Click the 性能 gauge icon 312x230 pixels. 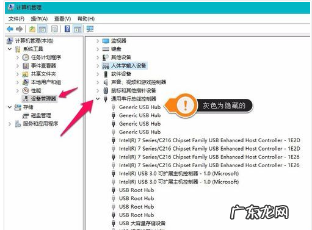[26, 90]
